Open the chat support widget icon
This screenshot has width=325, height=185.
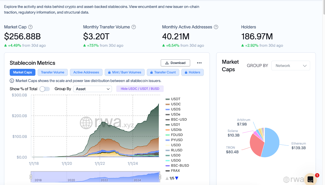point(310,179)
